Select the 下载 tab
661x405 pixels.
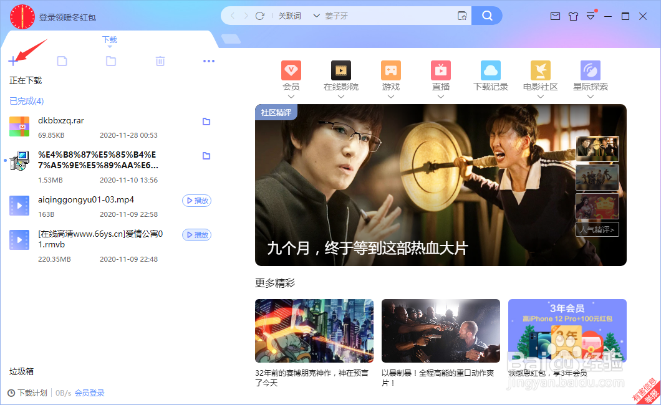pyautogui.click(x=110, y=40)
